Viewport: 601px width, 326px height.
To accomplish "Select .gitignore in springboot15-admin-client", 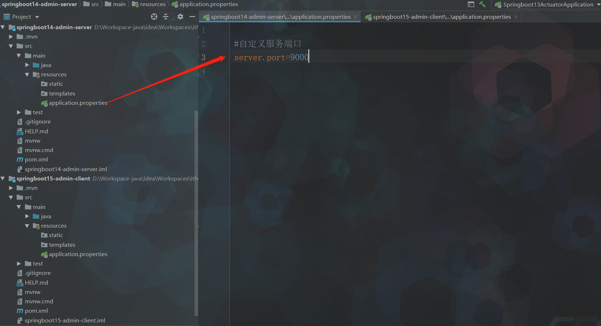I will [x=34, y=273].
